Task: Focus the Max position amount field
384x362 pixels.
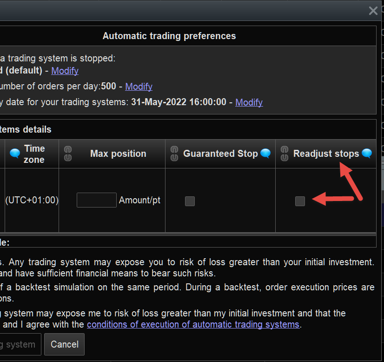Action: pos(96,200)
